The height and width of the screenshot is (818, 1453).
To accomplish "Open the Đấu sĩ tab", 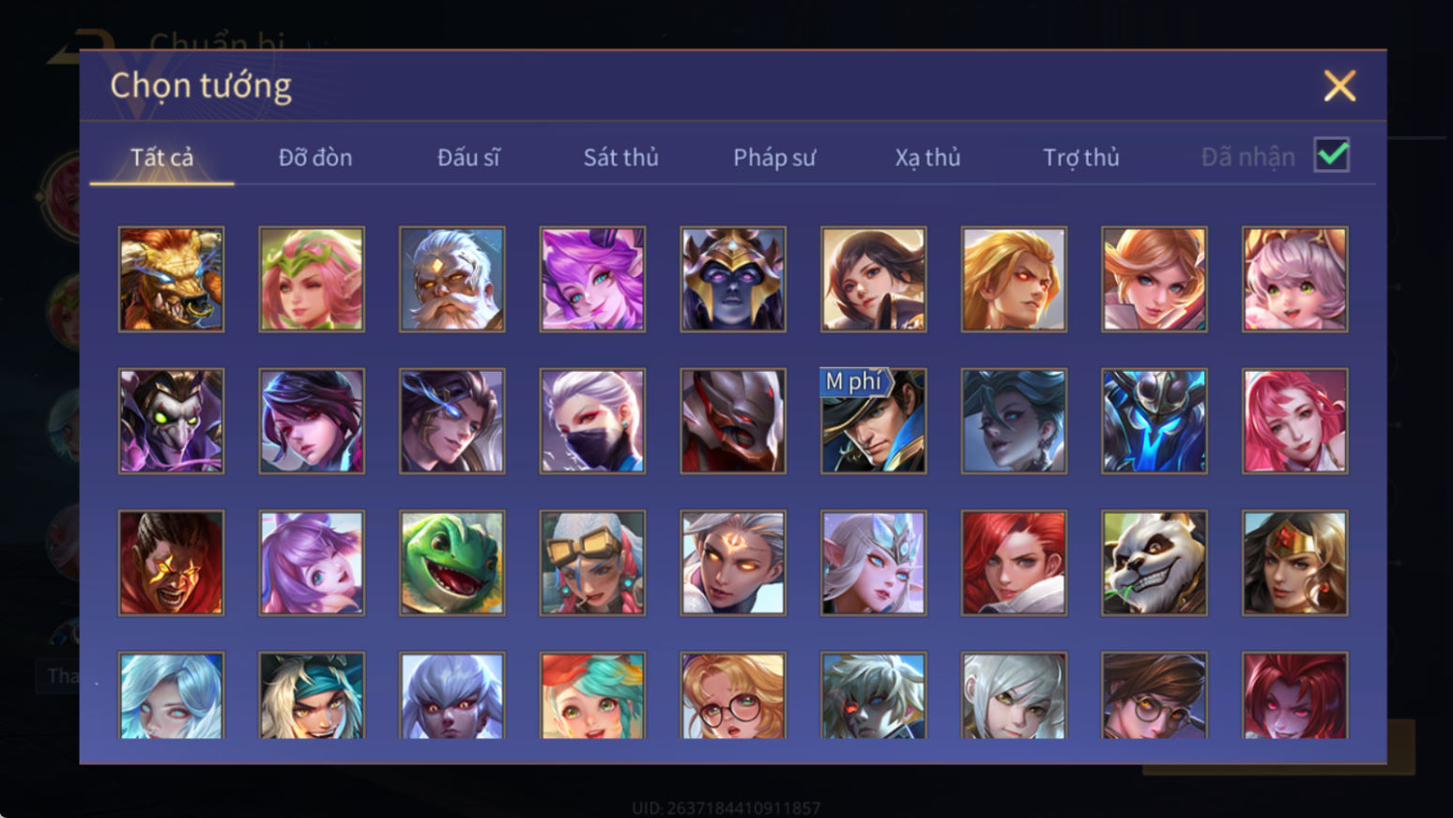I will 468,157.
